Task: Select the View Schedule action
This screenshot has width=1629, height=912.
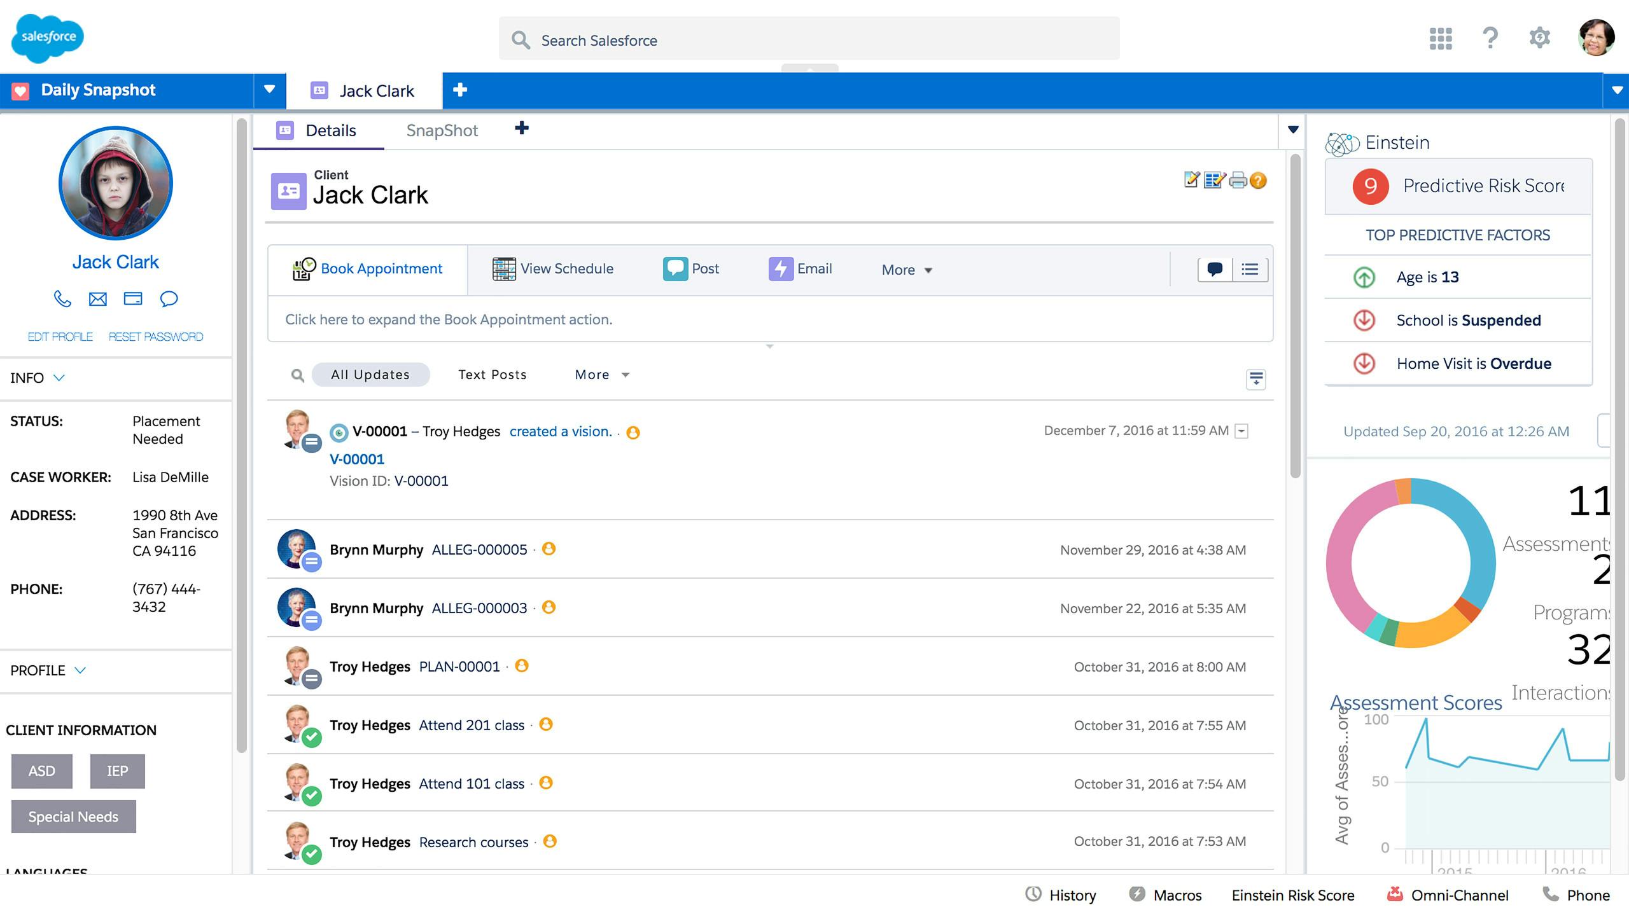Action: click(553, 269)
